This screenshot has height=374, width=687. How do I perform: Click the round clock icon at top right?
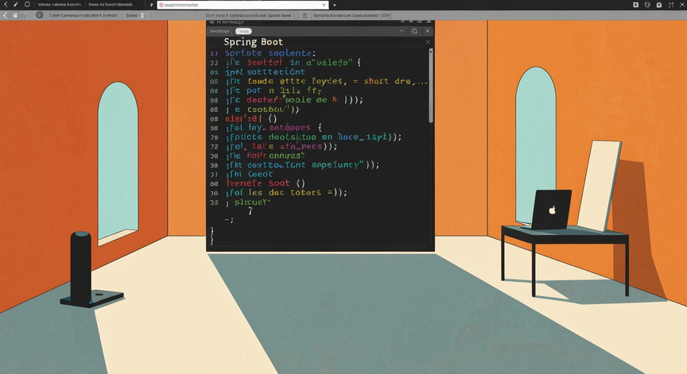(x=647, y=5)
